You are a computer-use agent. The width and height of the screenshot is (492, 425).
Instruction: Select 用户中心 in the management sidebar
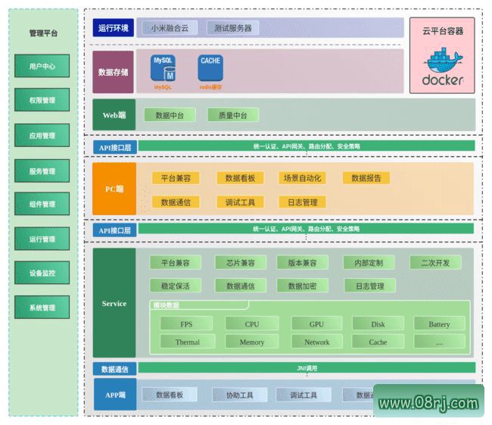[x=42, y=67]
